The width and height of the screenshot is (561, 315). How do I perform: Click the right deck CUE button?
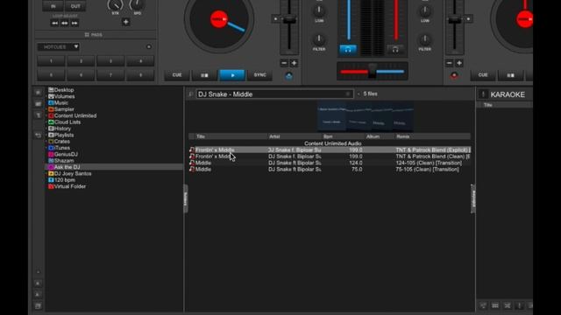coord(483,75)
